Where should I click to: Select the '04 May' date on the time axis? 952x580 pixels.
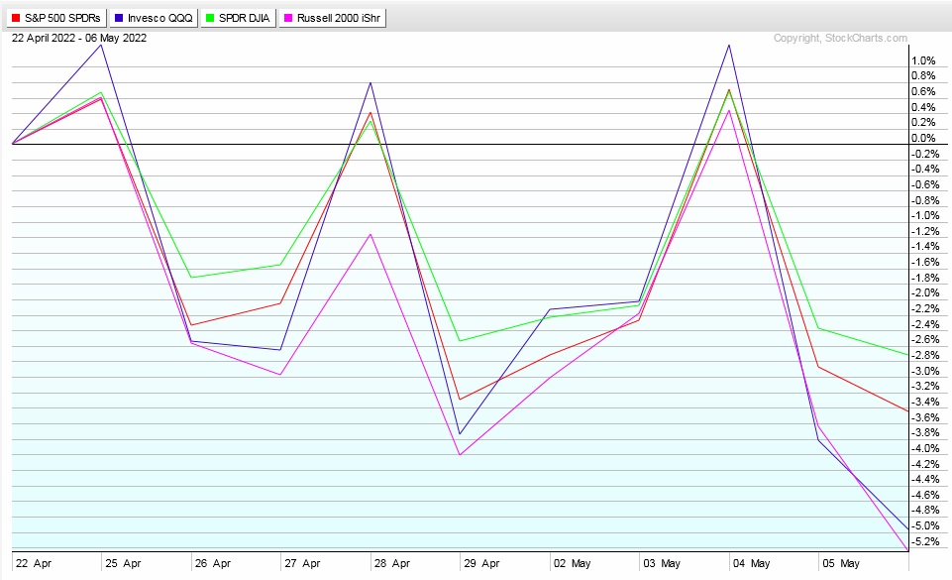[x=752, y=563]
